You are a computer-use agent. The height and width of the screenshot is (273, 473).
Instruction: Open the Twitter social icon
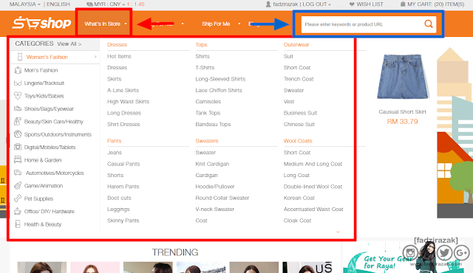(x=444, y=252)
